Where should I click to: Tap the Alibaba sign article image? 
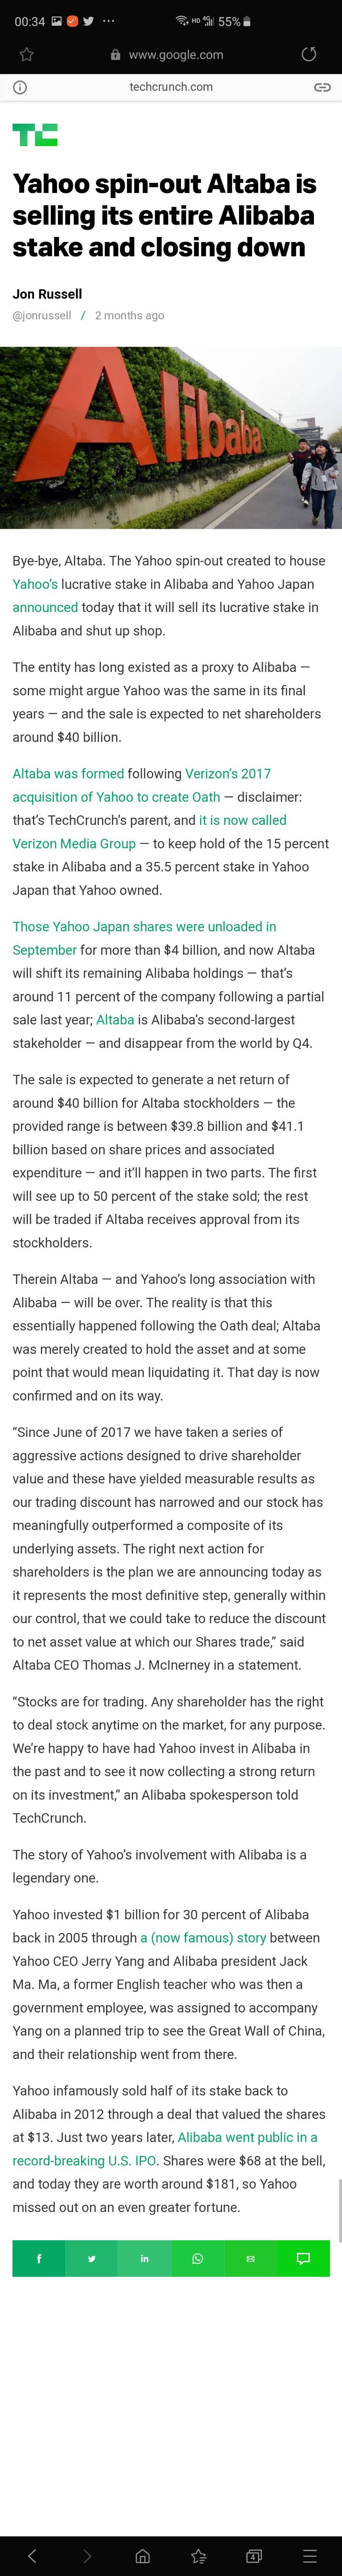click(x=171, y=438)
